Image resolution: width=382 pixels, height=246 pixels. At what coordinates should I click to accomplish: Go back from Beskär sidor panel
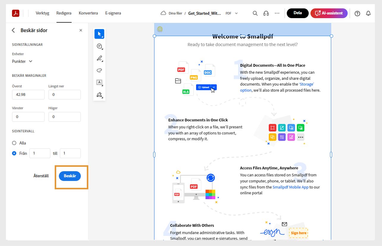[13, 30]
